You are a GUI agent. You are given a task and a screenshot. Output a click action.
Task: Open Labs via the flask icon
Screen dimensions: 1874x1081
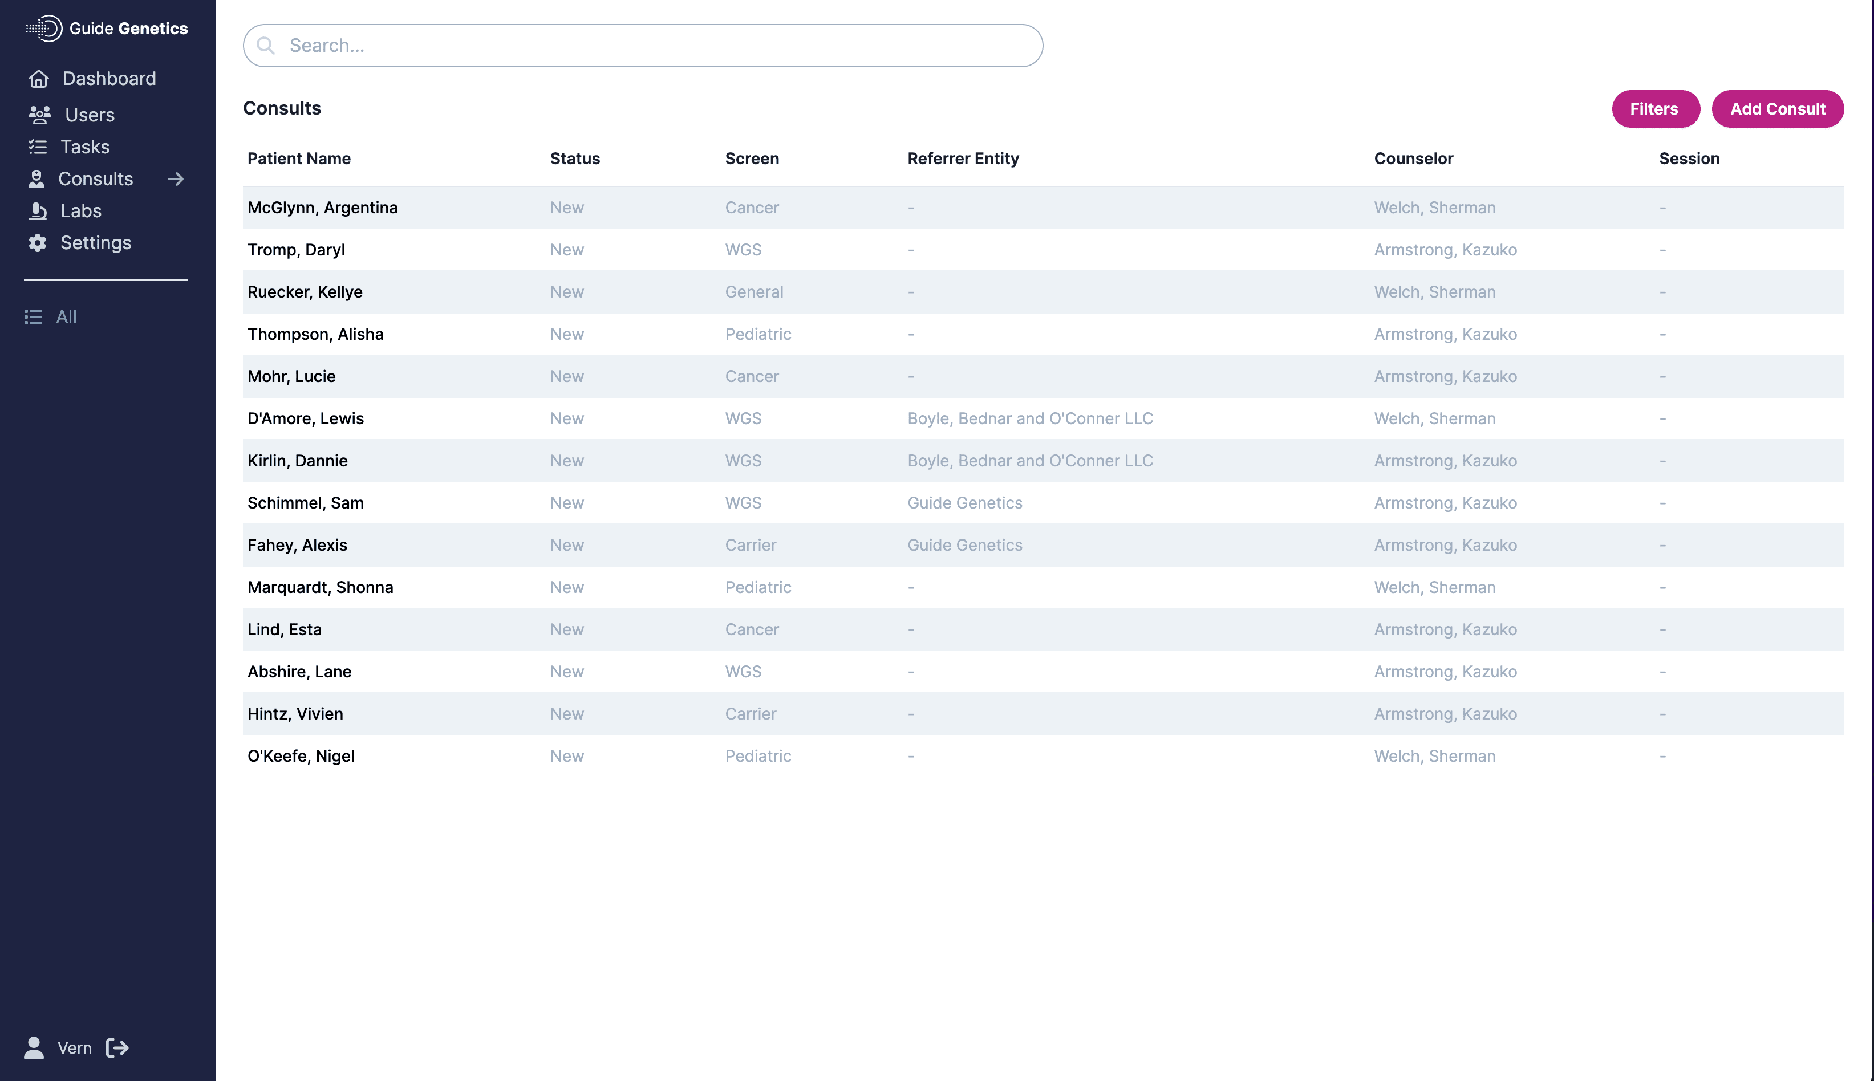pos(39,211)
